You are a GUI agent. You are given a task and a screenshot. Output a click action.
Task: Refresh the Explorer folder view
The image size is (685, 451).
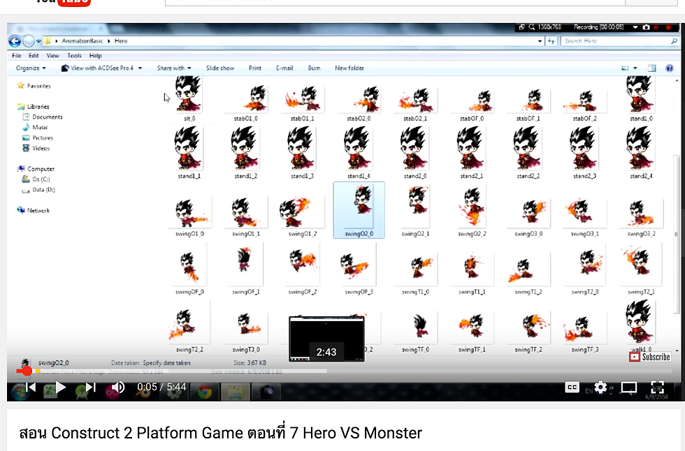pos(551,41)
